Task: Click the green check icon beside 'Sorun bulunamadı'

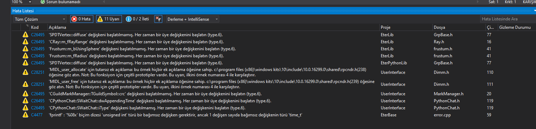Action: coord(43,2)
